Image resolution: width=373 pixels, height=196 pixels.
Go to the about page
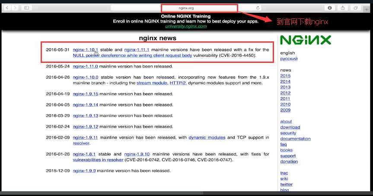[x=286, y=121]
